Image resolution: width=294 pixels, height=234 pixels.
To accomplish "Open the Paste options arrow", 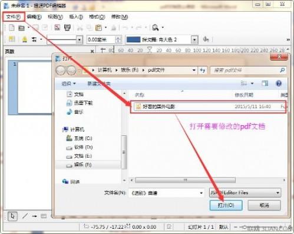I will coord(105,28).
